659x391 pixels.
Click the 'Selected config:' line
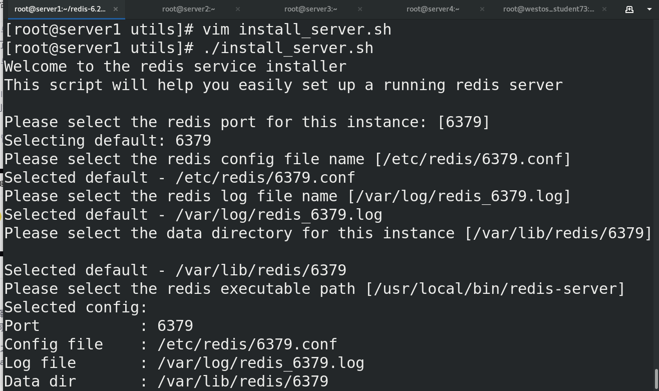[76, 307]
